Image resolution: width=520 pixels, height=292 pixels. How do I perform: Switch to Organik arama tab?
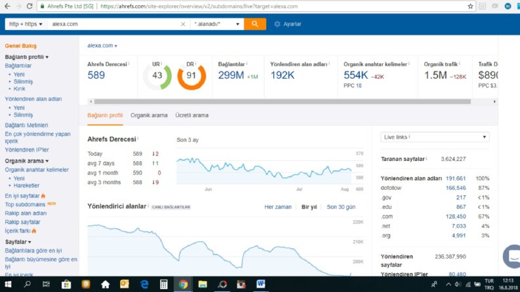pyautogui.click(x=149, y=115)
